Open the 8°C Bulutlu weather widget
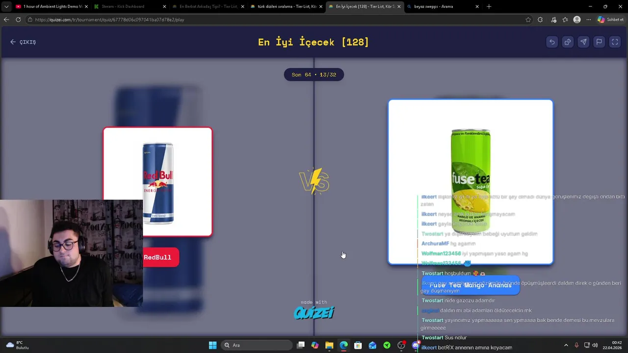628x353 pixels. click(18, 345)
